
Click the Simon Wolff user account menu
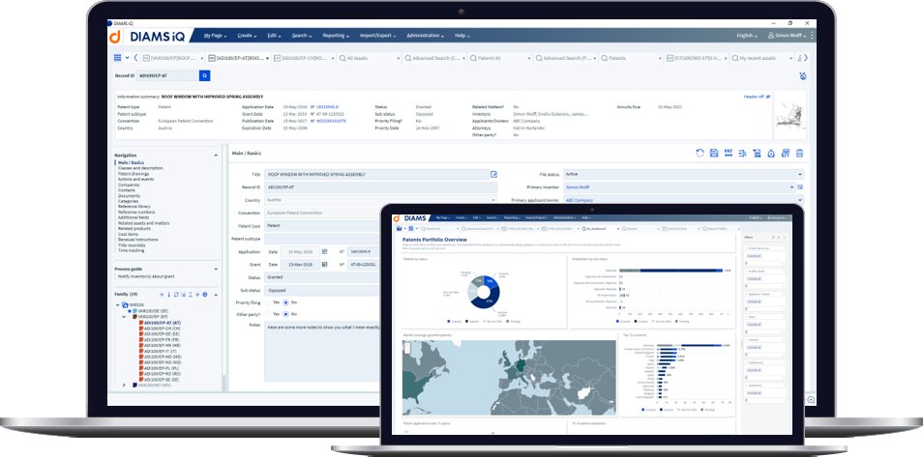click(x=788, y=36)
